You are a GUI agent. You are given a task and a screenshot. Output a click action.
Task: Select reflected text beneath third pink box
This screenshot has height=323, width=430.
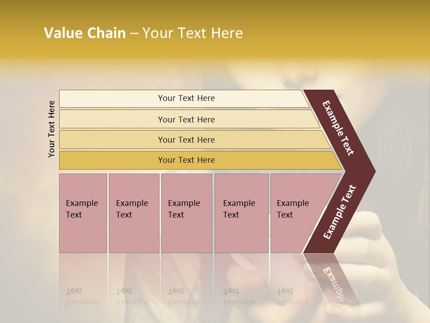coord(184,297)
